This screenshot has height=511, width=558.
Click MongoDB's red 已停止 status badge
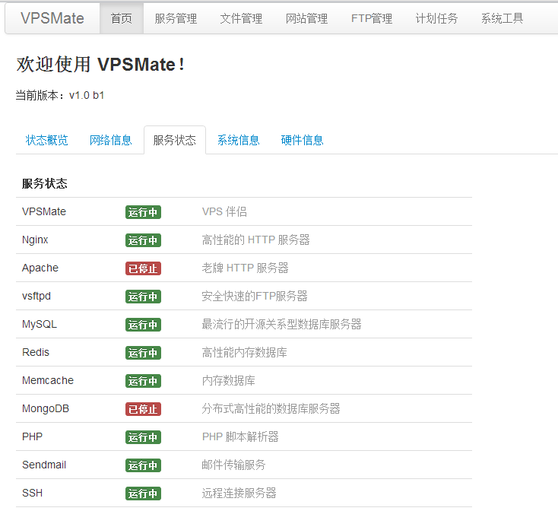click(143, 409)
